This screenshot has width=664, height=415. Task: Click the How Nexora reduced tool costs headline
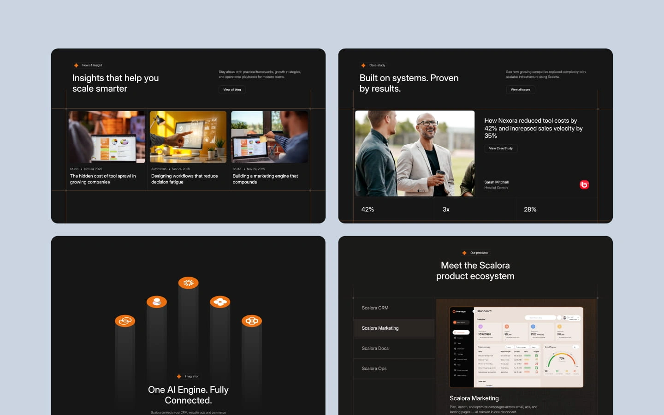tap(534, 128)
